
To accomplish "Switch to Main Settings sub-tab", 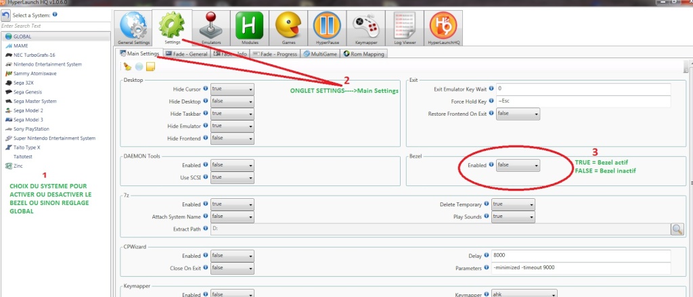I will point(139,54).
